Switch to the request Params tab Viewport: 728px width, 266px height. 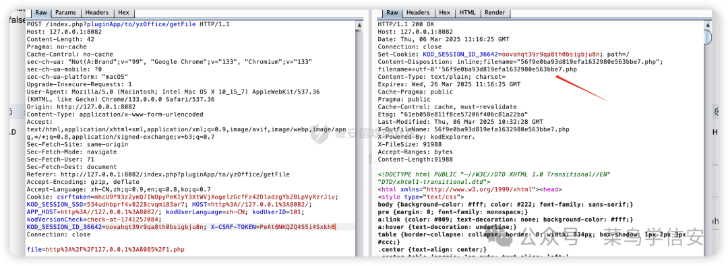point(65,13)
